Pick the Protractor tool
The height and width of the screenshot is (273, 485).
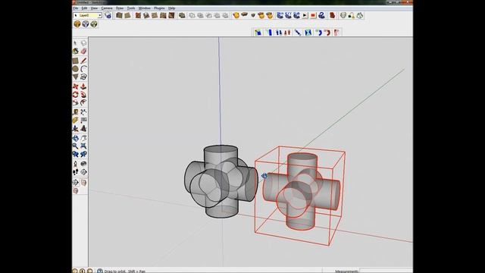pyautogui.click(x=76, y=120)
